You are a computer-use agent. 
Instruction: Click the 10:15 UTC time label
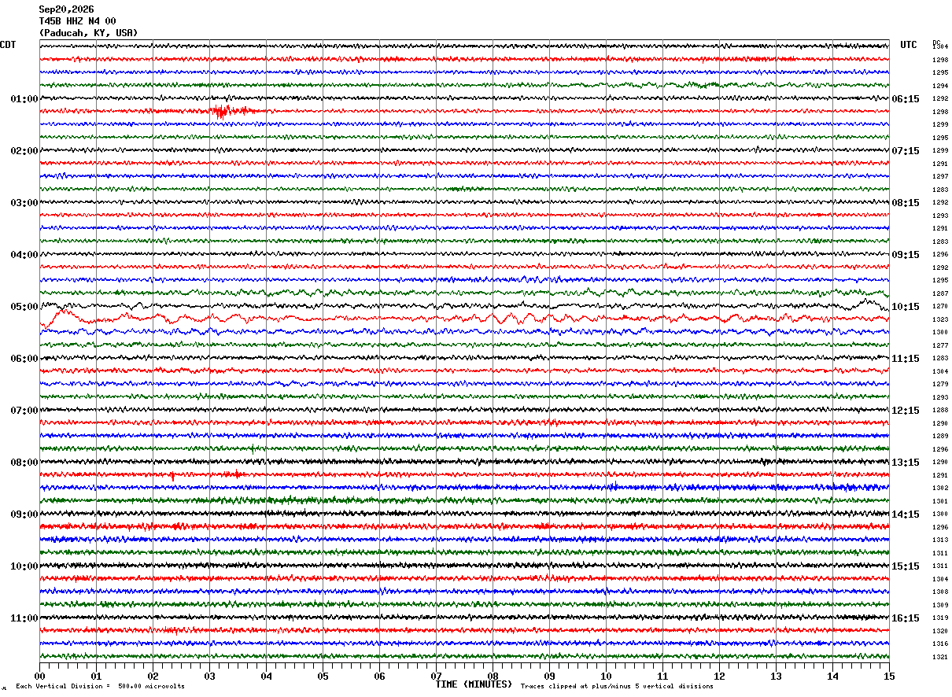tap(906, 307)
